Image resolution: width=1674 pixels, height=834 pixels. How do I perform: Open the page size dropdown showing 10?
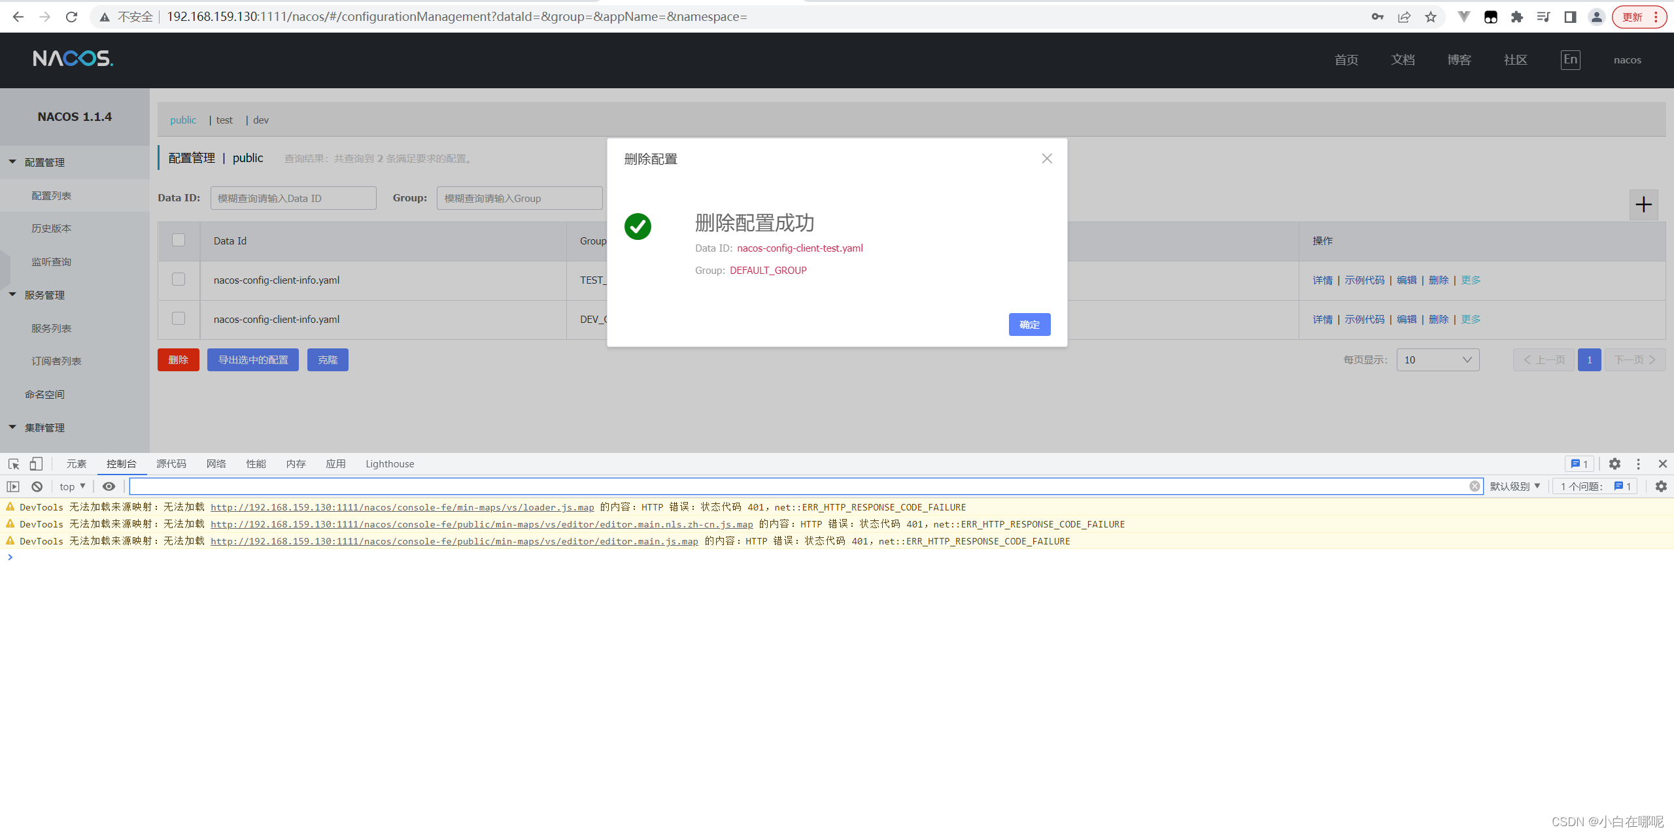[x=1437, y=360]
